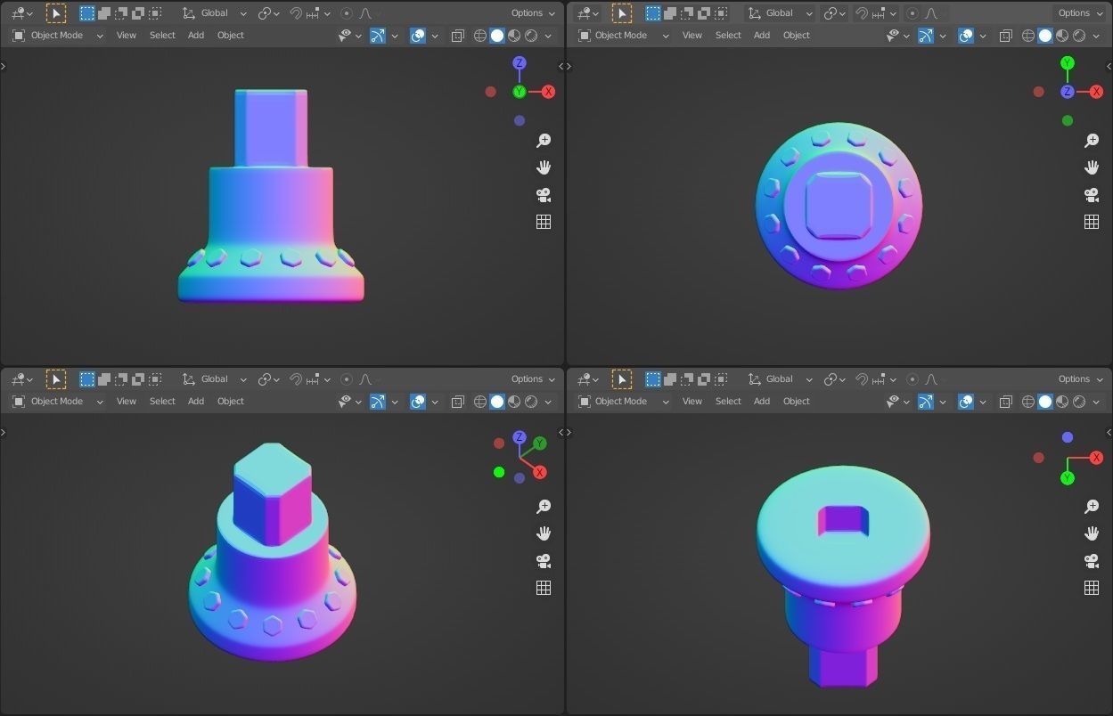Screen dimensions: 1113x716
Task: Toggle show overlays in top-left viewport
Action: (418, 36)
